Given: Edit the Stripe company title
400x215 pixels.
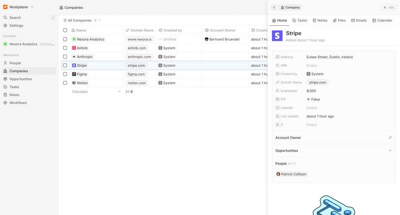Looking at the screenshot, I should click(293, 33).
